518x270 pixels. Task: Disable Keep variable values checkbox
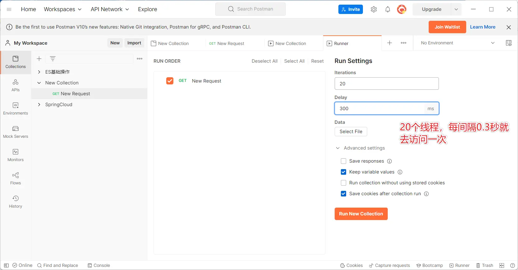(343, 172)
